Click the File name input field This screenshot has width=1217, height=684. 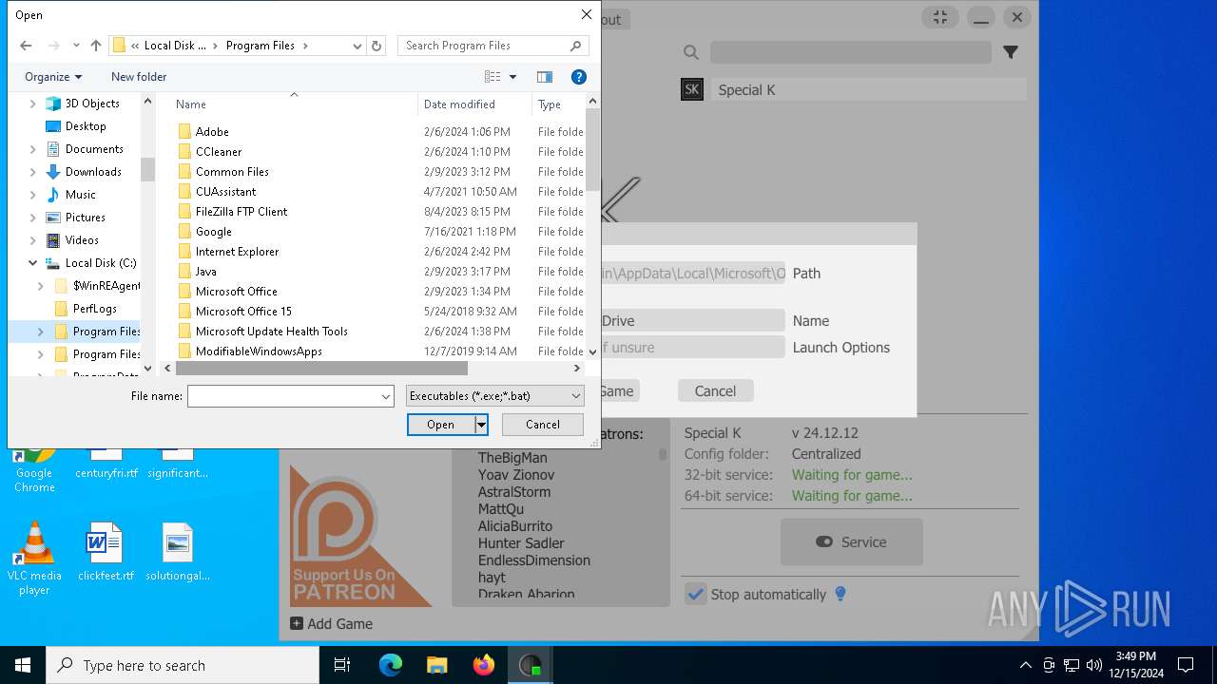(x=283, y=396)
